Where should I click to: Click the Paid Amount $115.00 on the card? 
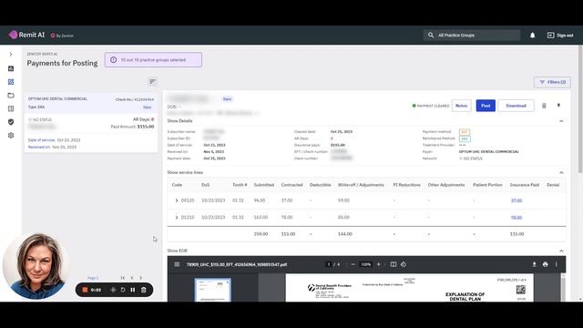pos(132,127)
